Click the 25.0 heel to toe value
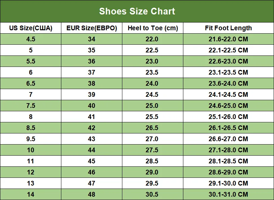274x200 pixels. click(152, 106)
